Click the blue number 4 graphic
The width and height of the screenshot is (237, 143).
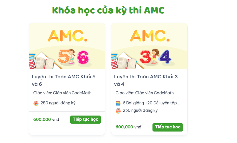click(165, 57)
